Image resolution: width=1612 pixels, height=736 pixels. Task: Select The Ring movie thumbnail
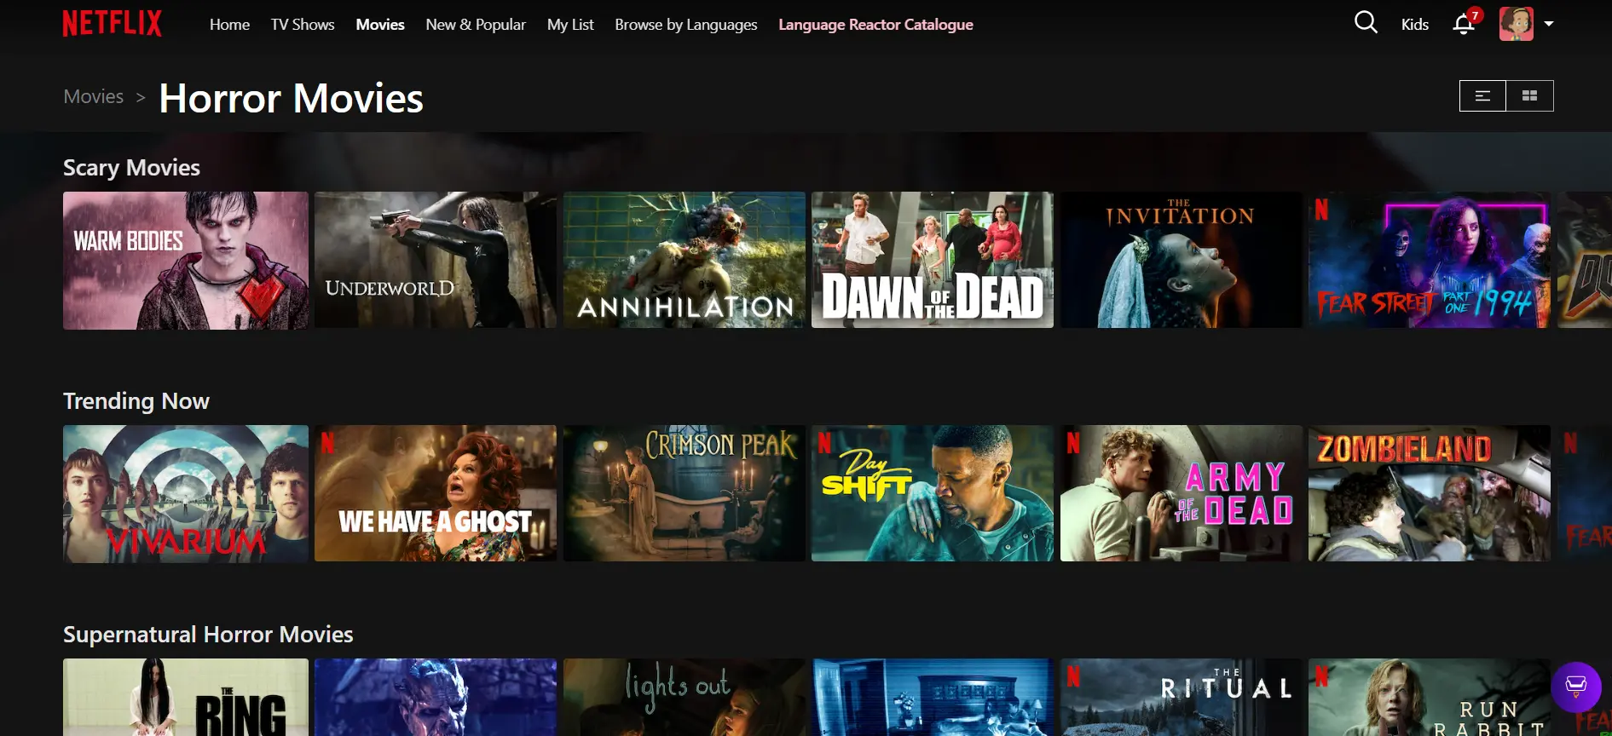click(x=186, y=697)
